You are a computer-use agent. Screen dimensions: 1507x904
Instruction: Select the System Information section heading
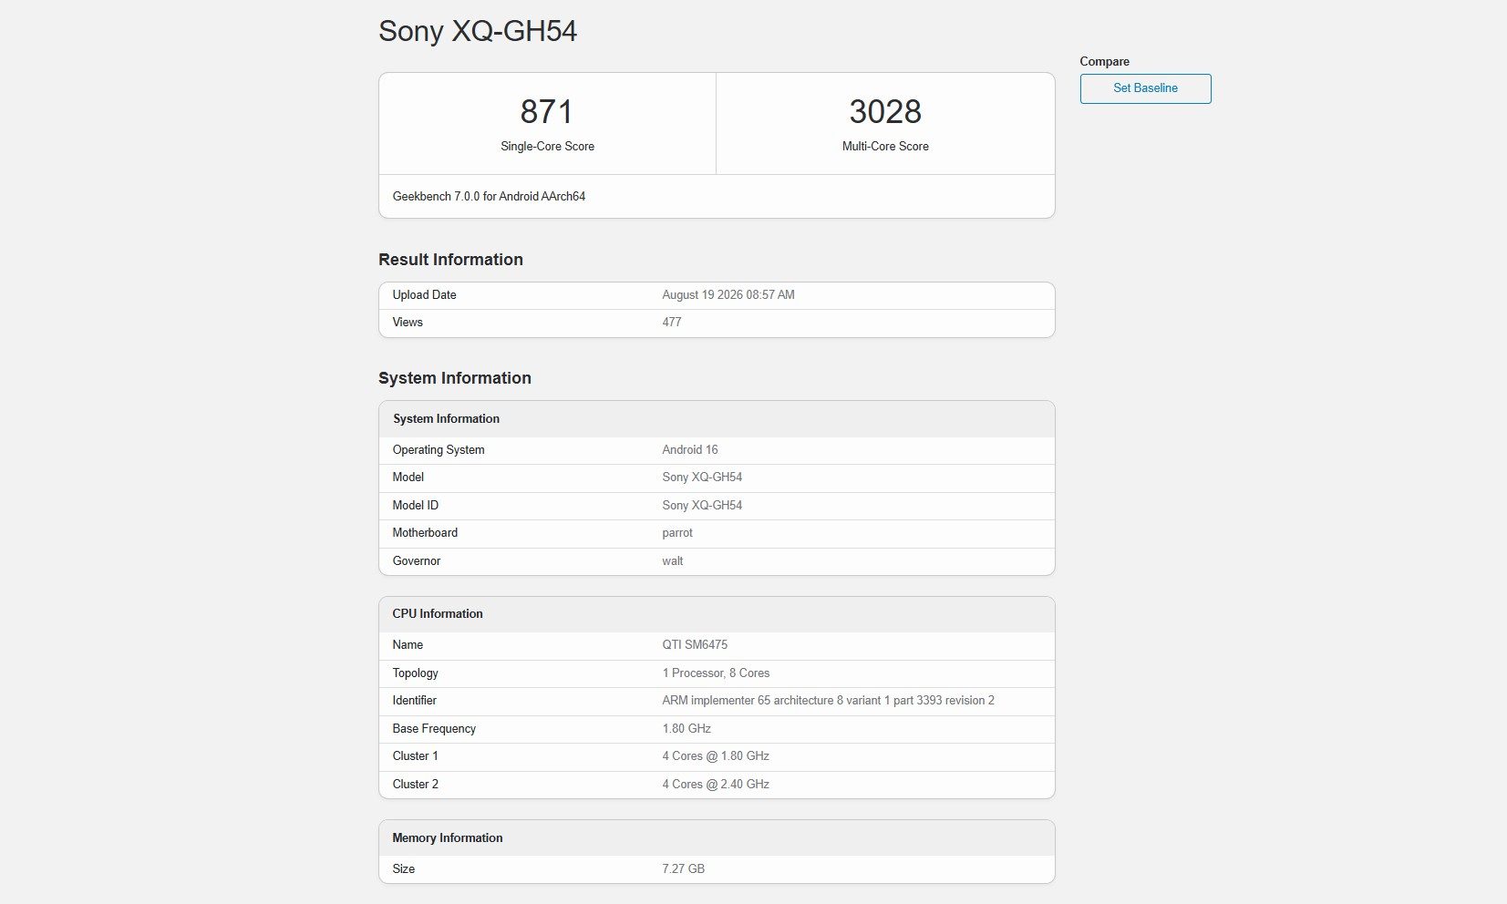[x=455, y=378]
